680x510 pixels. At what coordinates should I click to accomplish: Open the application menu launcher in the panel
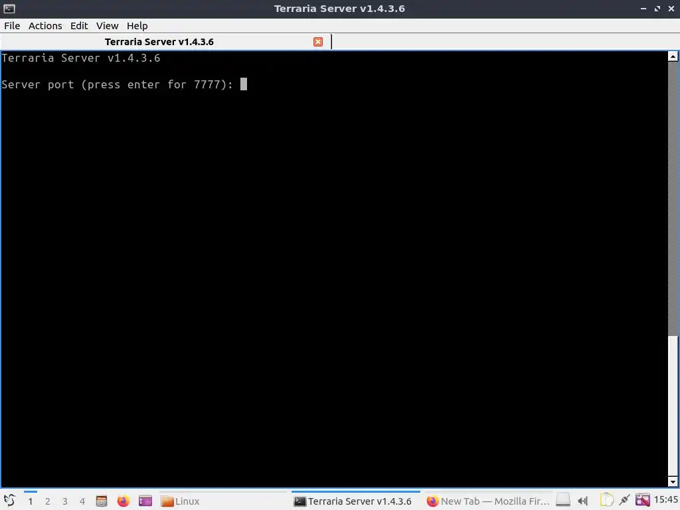click(x=9, y=501)
